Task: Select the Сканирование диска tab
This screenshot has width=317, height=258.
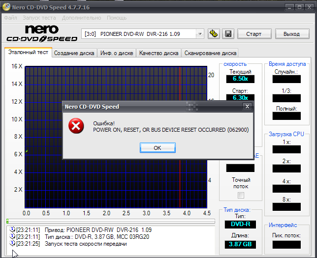Action: [x=210, y=53]
